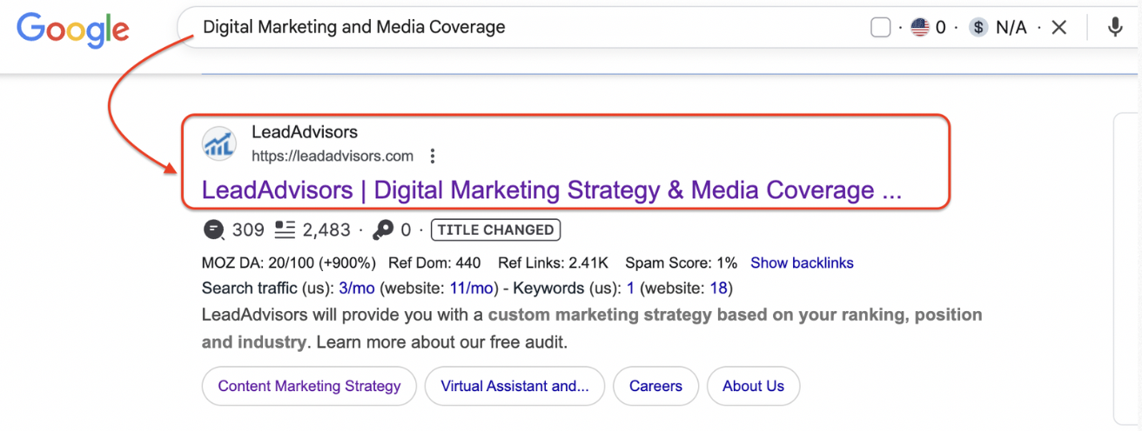
Task: Click the result description starting 'LeadAdvisors will provide'
Action: click(x=592, y=328)
